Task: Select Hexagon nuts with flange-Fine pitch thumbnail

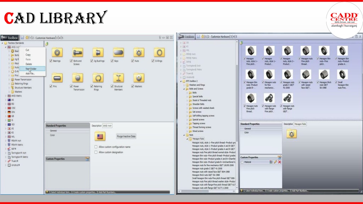Action: [x=269, y=98]
